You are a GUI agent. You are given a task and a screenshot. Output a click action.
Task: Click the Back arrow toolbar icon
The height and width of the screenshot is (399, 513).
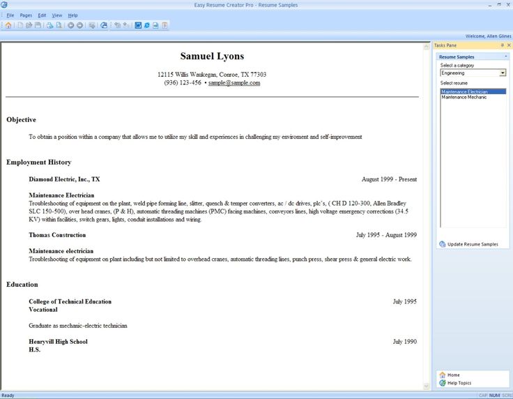(70, 25)
